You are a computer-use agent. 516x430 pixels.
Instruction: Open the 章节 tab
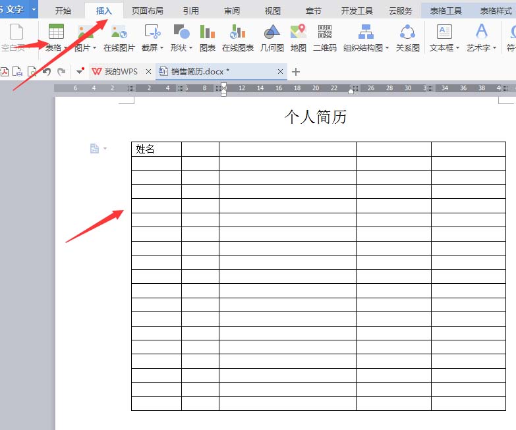[x=313, y=11]
